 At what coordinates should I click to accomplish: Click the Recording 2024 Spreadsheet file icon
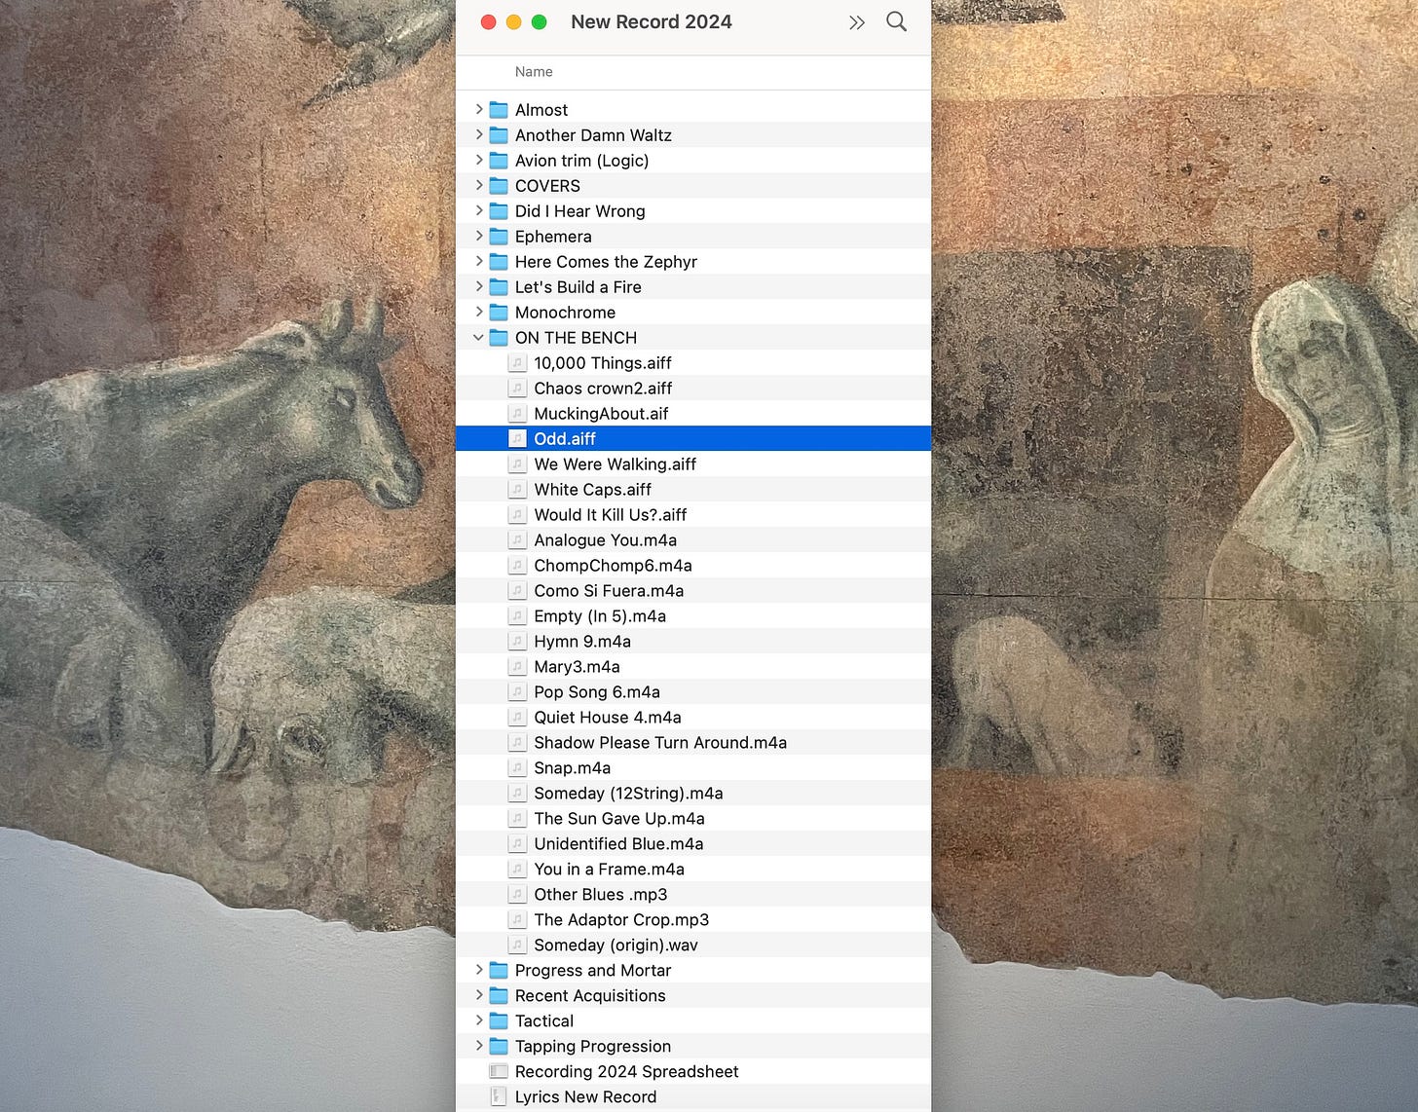(x=499, y=1072)
